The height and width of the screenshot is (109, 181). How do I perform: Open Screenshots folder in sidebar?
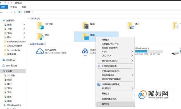12,50
